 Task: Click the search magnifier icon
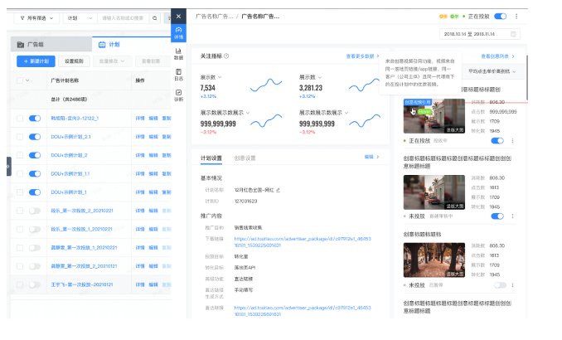click(x=154, y=18)
